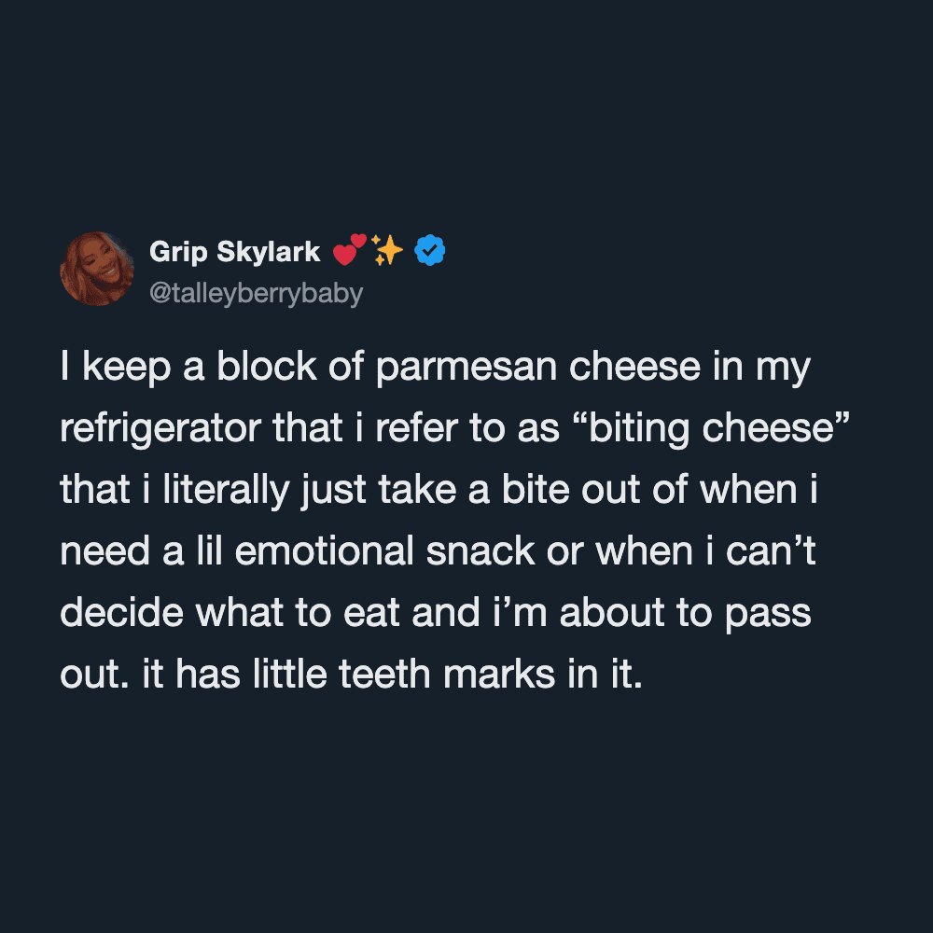The width and height of the screenshot is (933, 933).
Task: Click the word "block" in the first line
Action: [261, 369]
